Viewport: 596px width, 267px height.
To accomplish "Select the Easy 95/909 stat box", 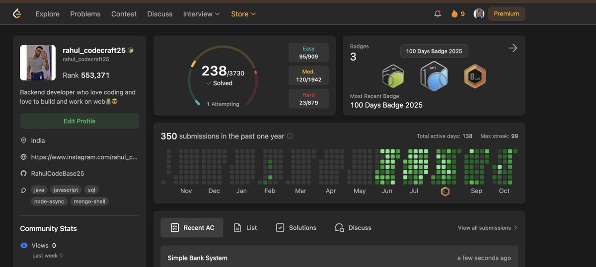I will 308,53.
